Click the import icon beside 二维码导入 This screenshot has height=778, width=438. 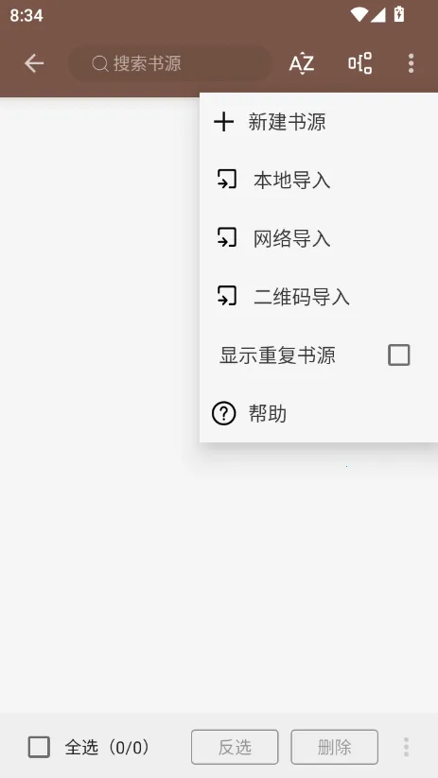227,297
